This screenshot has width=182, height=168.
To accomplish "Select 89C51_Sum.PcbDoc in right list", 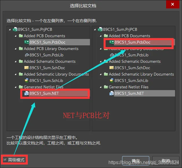I will coord(132,42).
